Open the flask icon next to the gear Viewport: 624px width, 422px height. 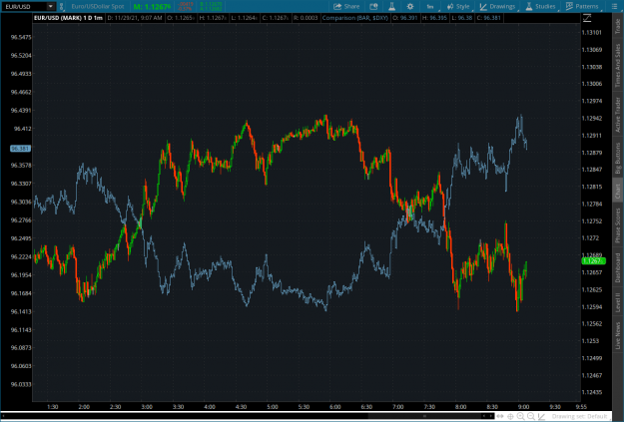(x=392, y=6)
